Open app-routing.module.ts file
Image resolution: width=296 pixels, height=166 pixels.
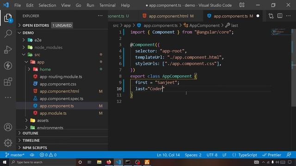[61, 77]
